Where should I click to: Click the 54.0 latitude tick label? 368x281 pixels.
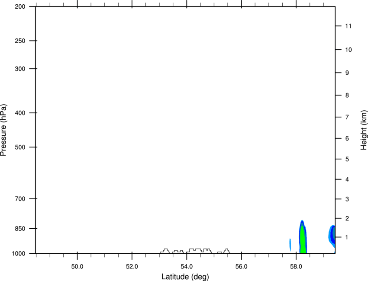click(x=187, y=267)
